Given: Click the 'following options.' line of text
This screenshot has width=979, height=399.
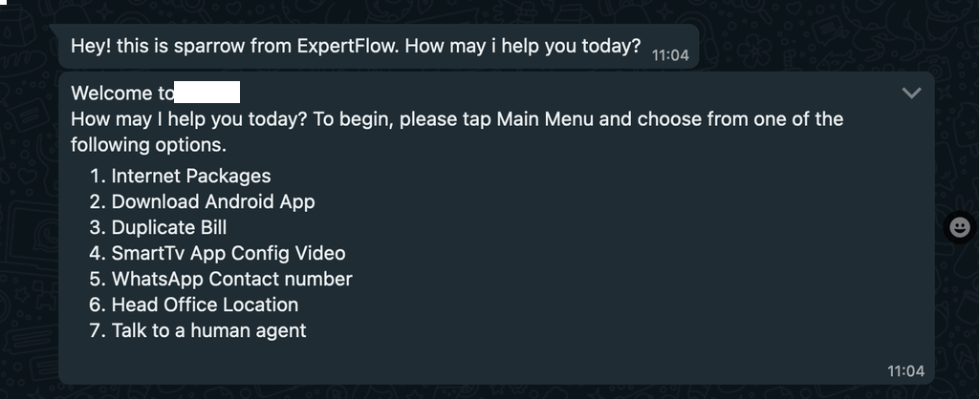Looking at the screenshot, I should tap(148, 145).
